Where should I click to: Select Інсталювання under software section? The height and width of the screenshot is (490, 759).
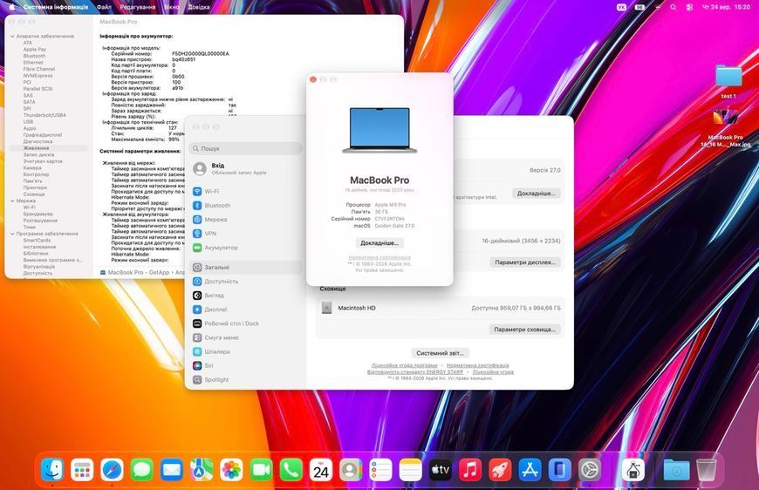(x=39, y=247)
